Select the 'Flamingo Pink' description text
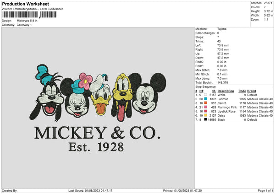The image size is (275, 194). click(227, 108)
